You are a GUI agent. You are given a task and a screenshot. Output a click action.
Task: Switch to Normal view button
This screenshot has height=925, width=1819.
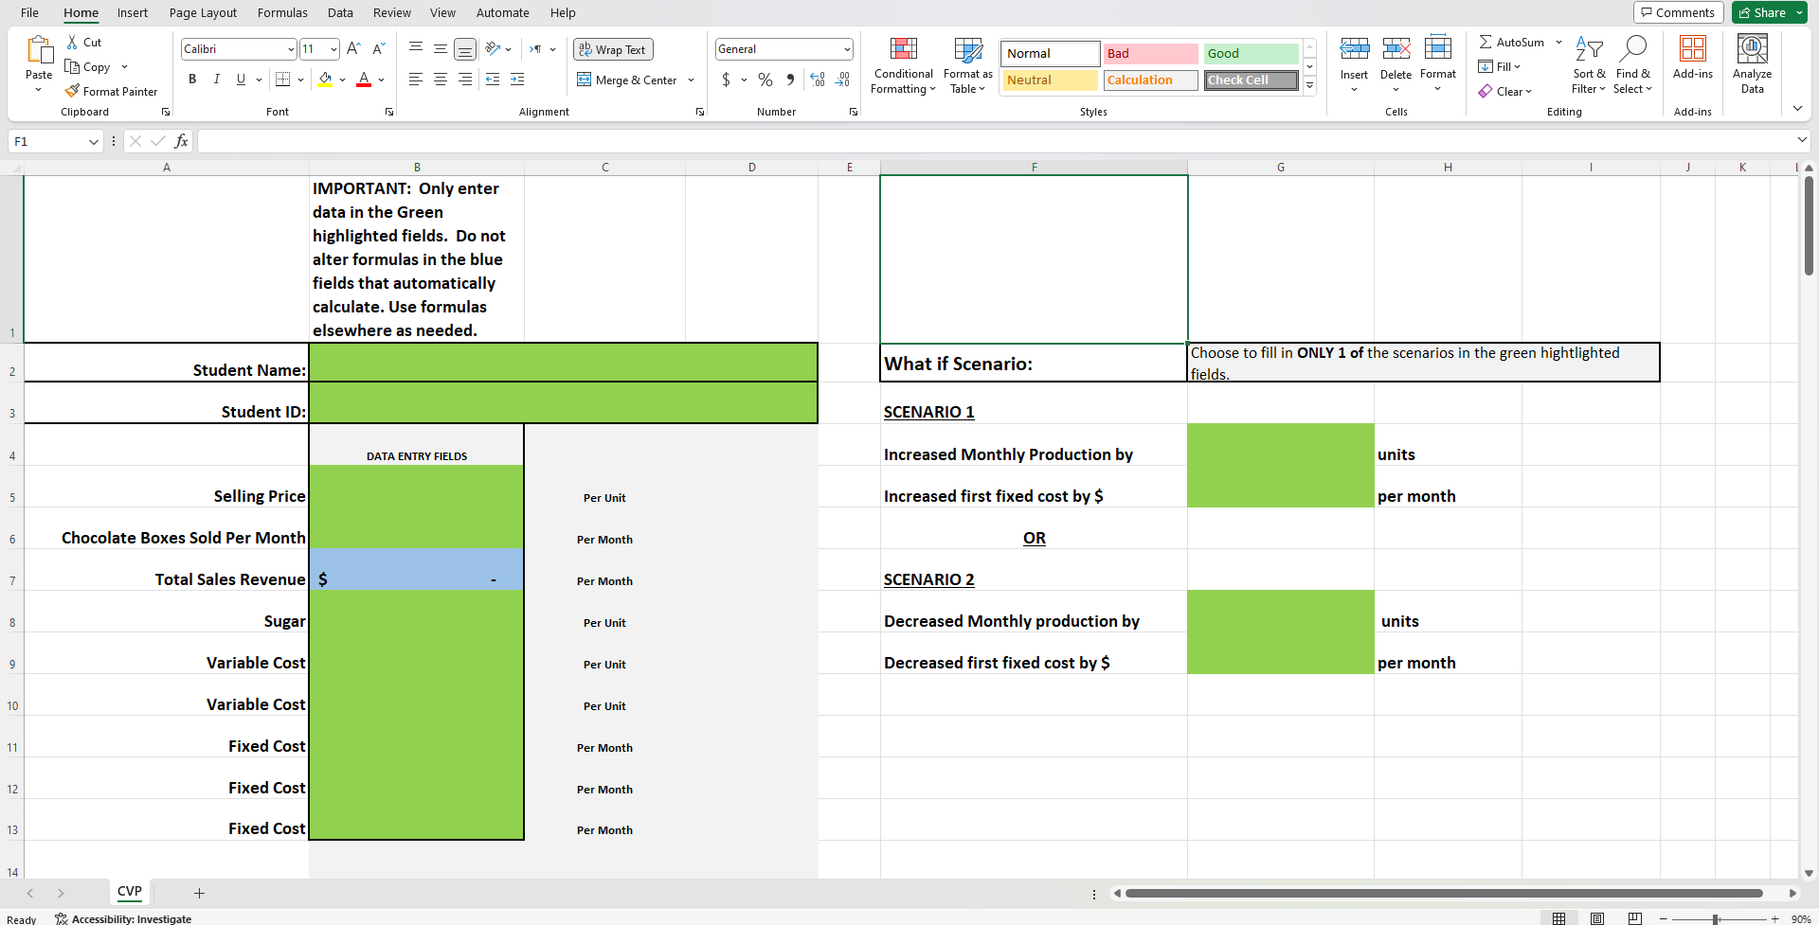[1559, 918]
